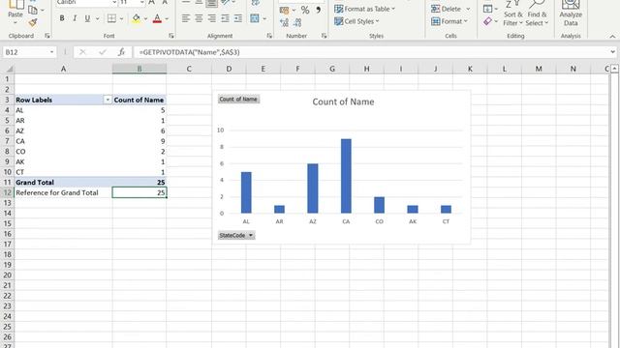620x348 pixels.
Task: Open Number format dialog launcher
Action: tap(324, 36)
